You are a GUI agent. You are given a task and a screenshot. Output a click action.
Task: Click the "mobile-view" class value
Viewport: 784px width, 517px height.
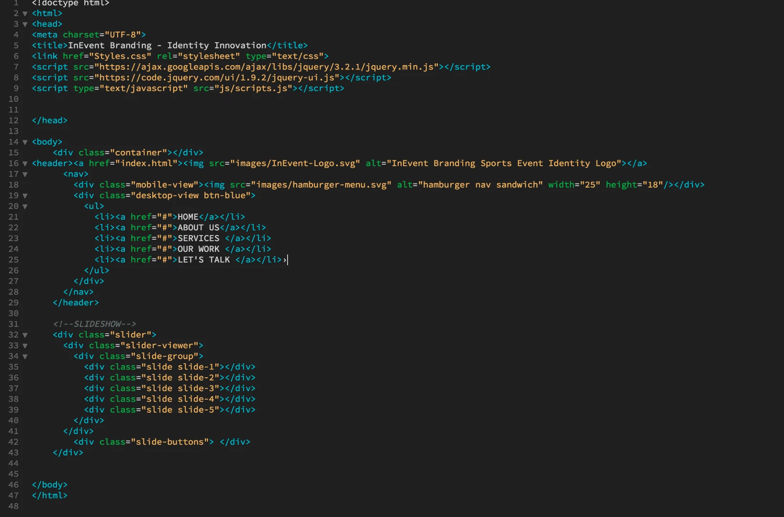[165, 185]
